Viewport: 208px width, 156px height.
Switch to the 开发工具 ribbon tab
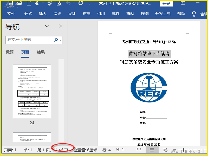click(163, 14)
